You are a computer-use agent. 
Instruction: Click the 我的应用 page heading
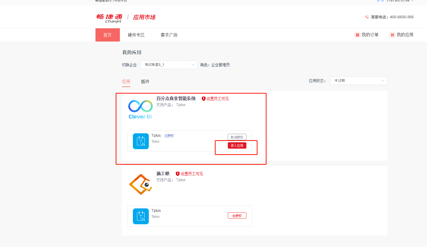(132, 52)
